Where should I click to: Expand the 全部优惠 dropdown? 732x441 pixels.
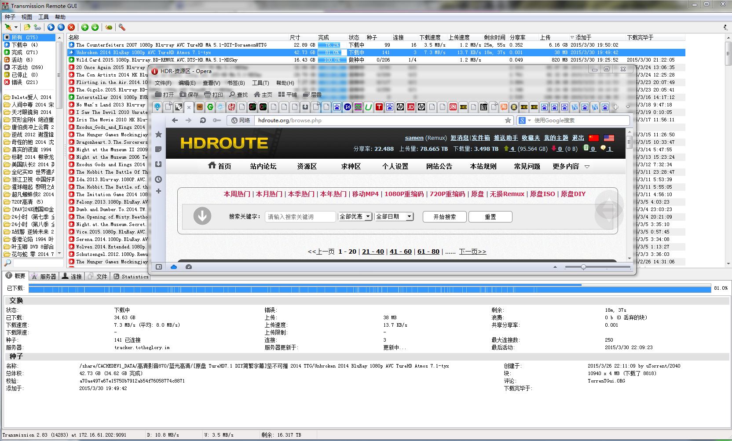[368, 216]
